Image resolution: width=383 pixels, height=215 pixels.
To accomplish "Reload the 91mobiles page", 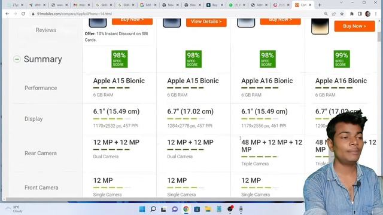I will click(x=23, y=14).
